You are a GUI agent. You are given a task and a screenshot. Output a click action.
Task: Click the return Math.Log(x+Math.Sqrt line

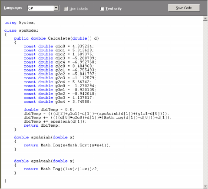tap(67, 145)
